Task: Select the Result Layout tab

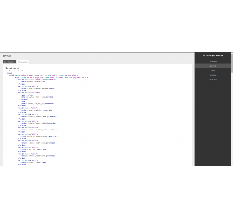Action: click(23, 62)
